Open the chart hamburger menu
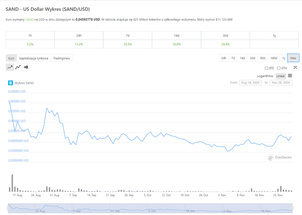Viewport: 302px width, 215px height. 290,76
